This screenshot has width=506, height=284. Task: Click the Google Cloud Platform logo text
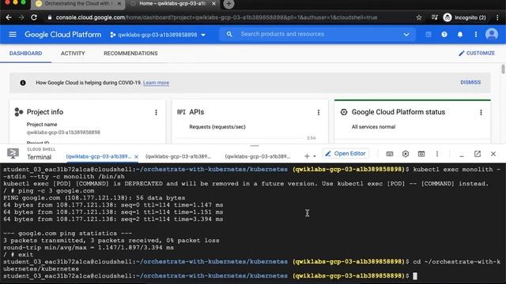coord(63,35)
